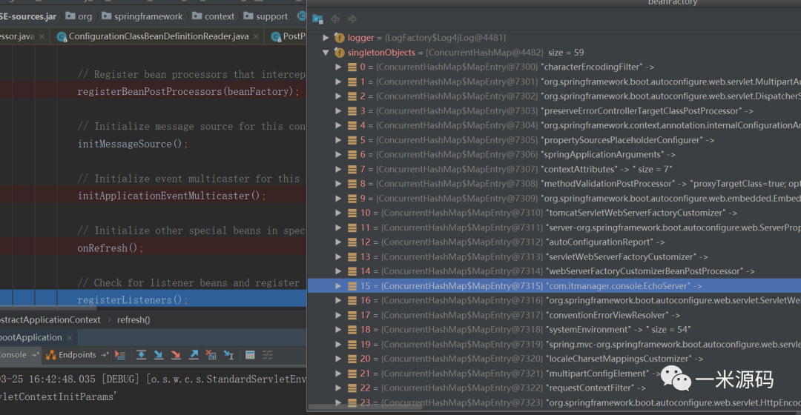Viewport: 801px width, 415px height.
Task: Click the tree root icon in the beanFactory popup
Action: click(317, 19)
